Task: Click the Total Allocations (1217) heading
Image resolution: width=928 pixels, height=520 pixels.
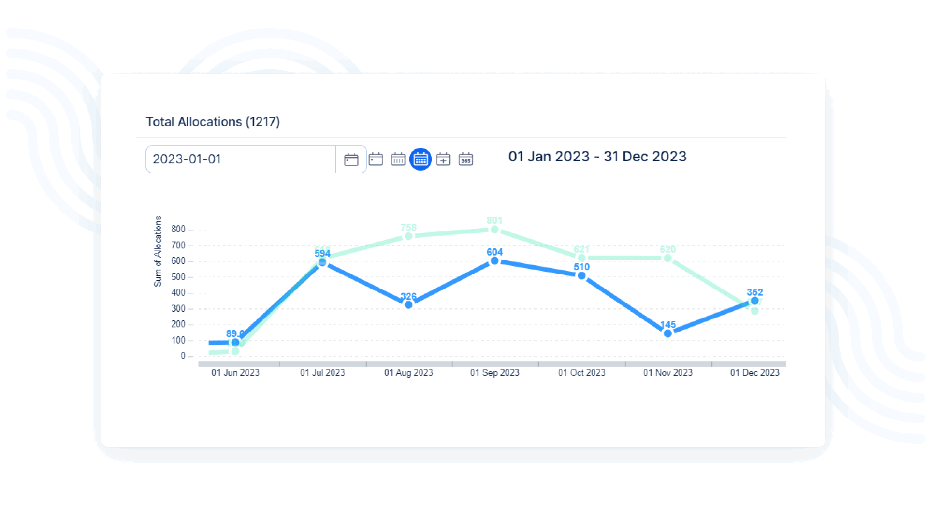Action: [213, 122]
